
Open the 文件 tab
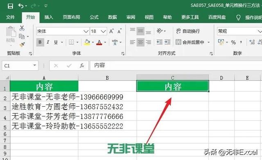10,17
